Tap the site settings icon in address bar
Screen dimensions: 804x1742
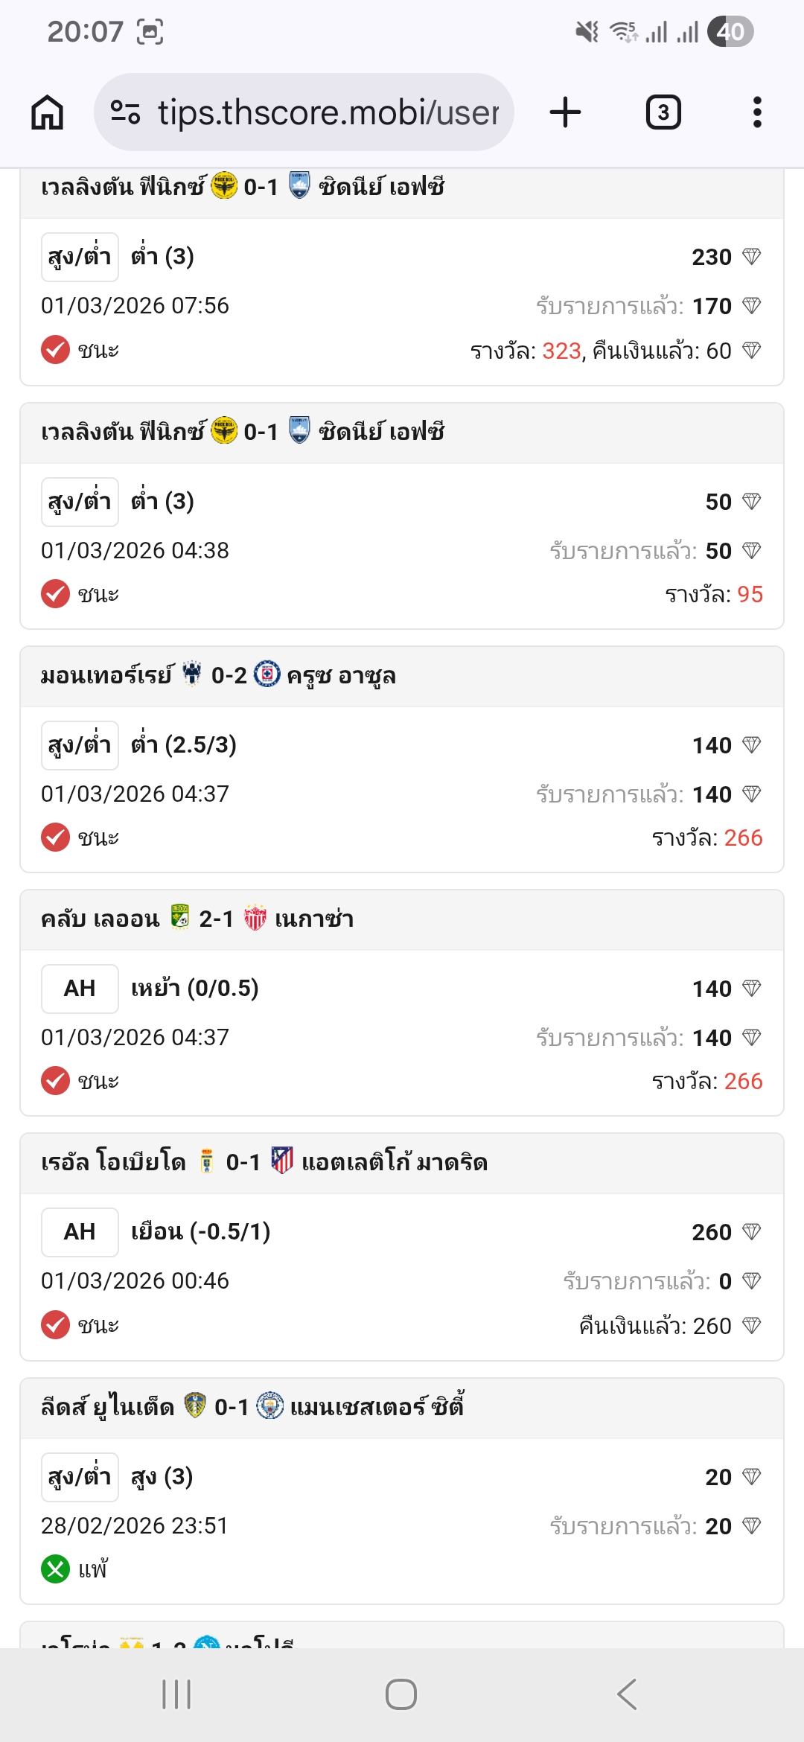tap(125, 112)
